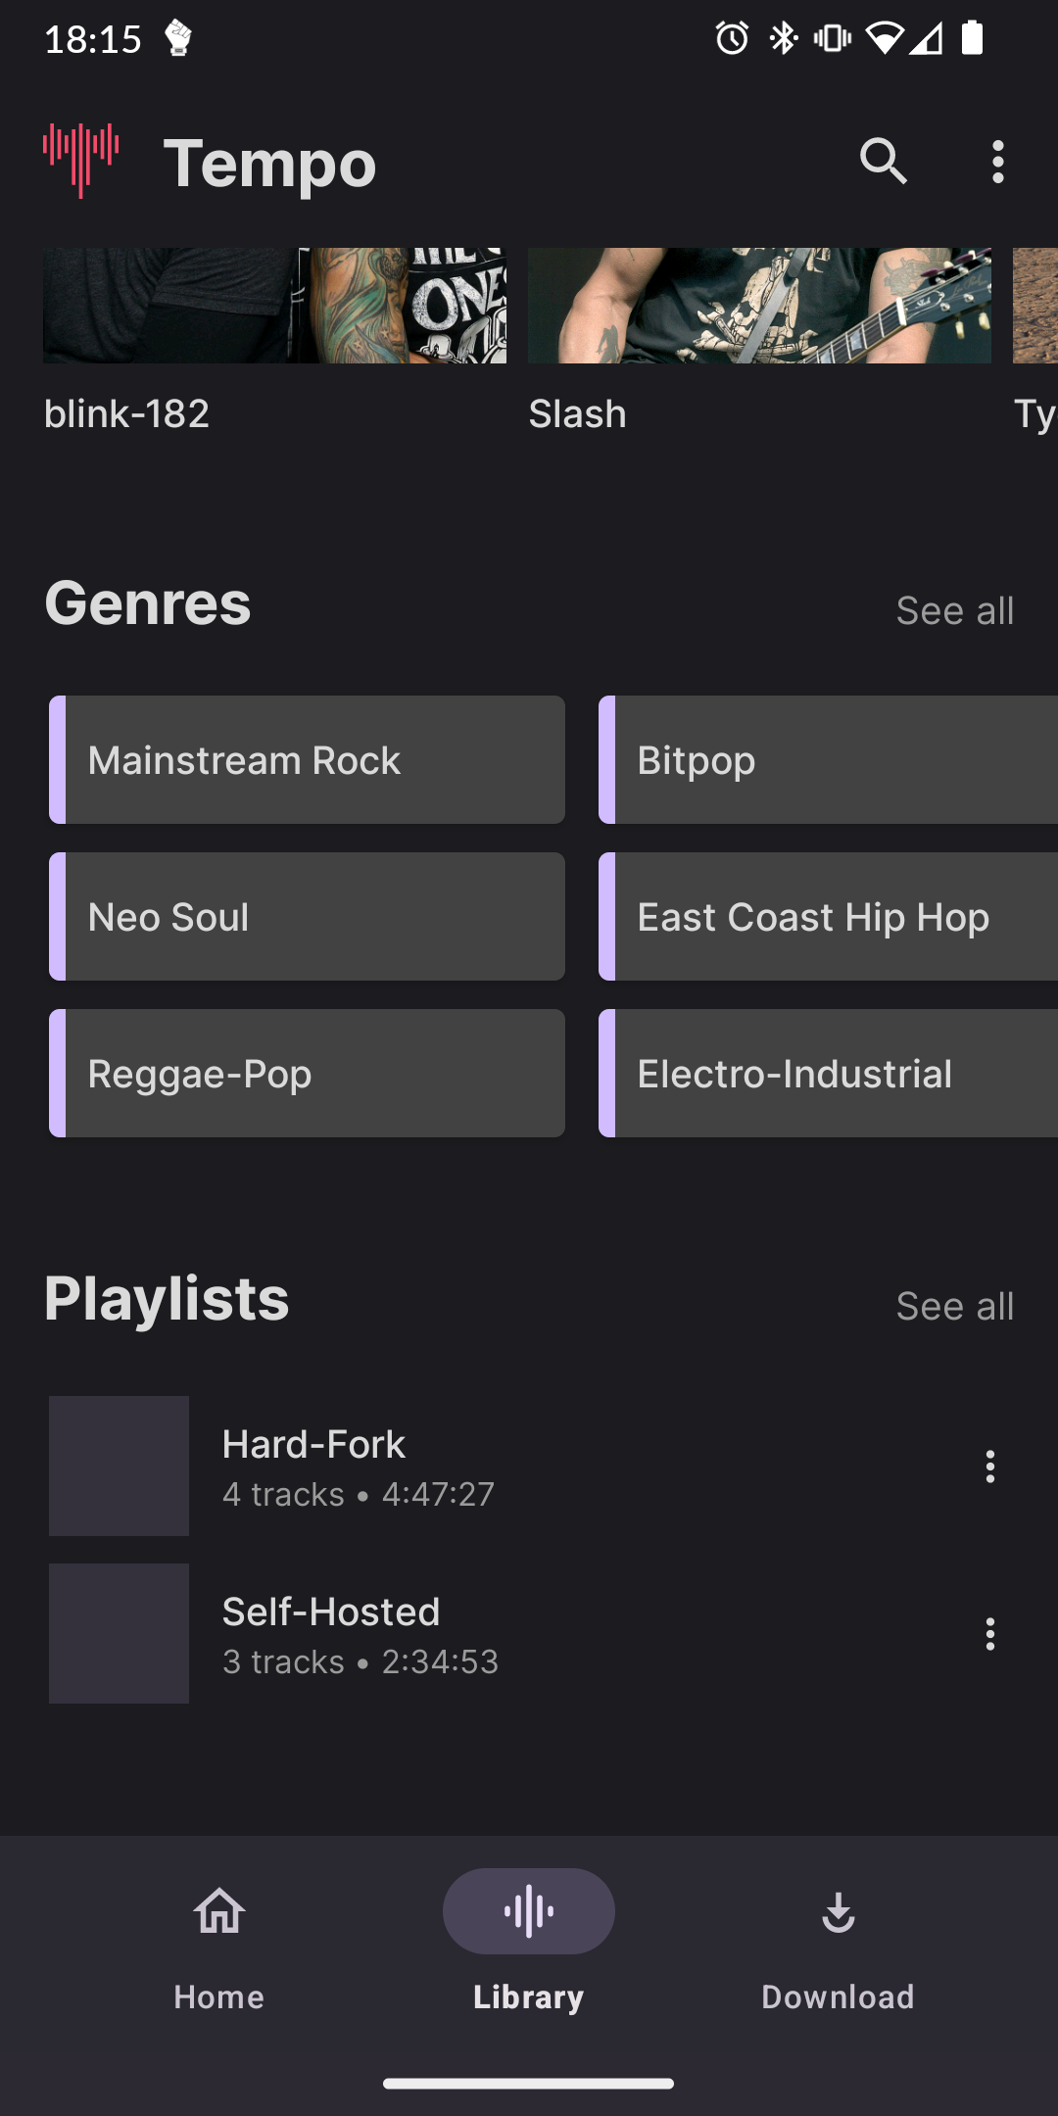This screenshot has height=2116, width=1058.
Task: Open East Coast Hip Hop genre
Action: [828, 917]
